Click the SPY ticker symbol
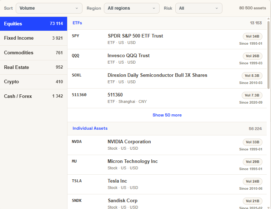This screenshot has height=209, width=271. (76, 36)
